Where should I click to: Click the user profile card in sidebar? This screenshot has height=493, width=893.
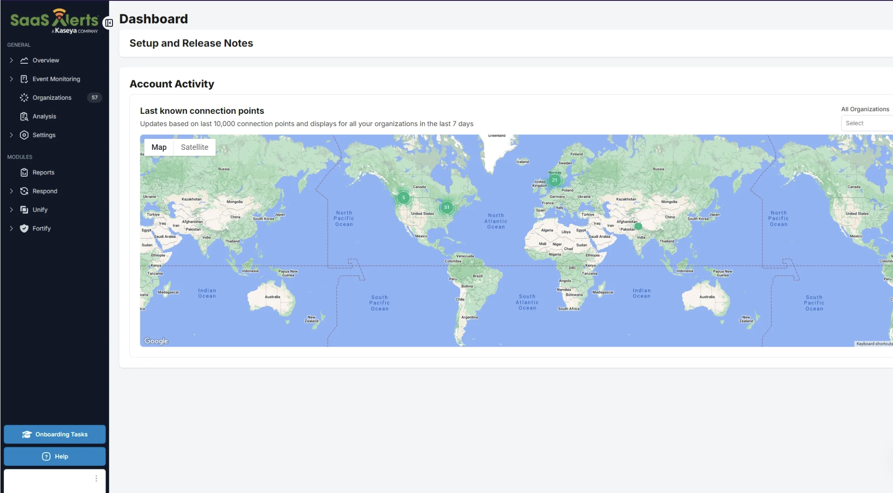coord(54,481)
